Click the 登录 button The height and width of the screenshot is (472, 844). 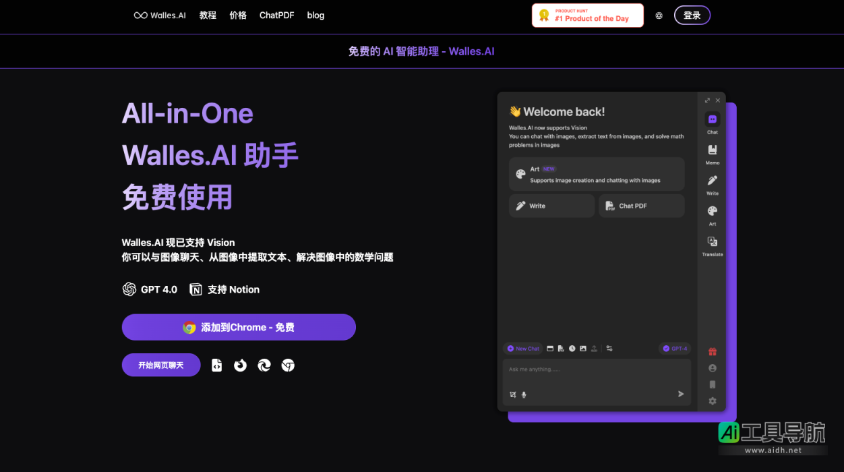(x=692, y=15)
